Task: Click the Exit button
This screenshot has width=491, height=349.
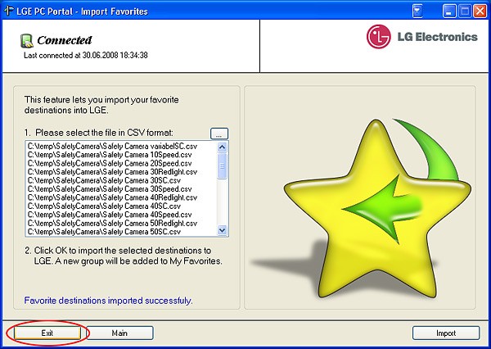Action: pos(47,333)
